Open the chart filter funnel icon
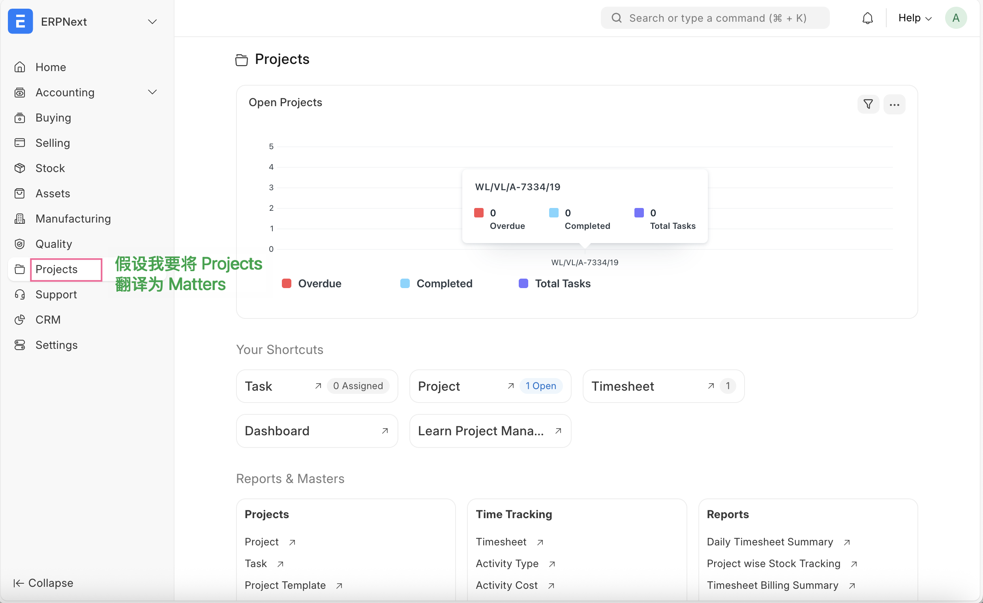 pyautogui.click(x=868, y=105)
